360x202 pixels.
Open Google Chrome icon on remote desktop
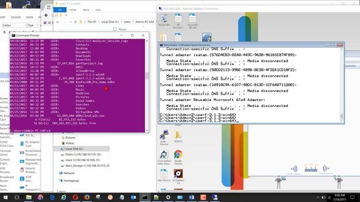(178, 157)
